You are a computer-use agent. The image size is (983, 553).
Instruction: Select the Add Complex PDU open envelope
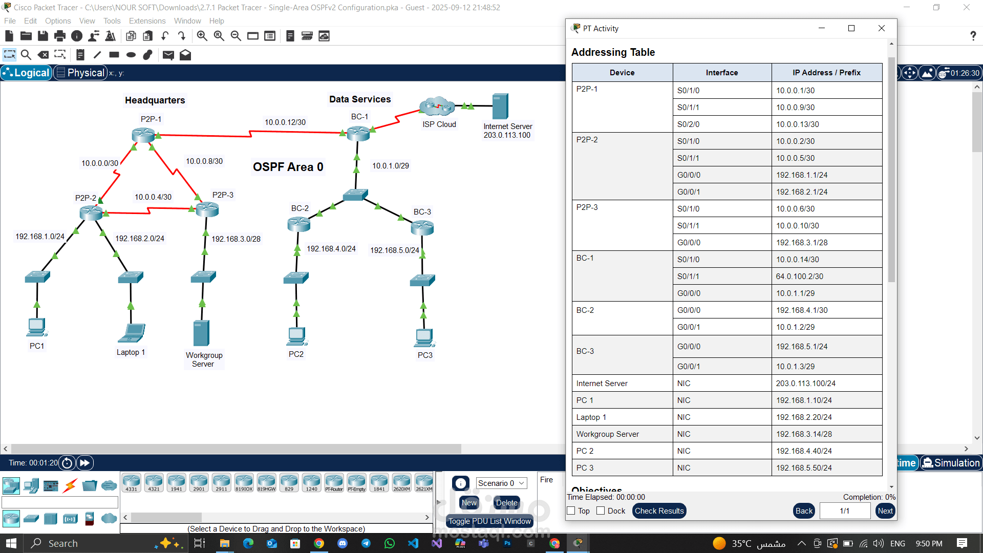point(185,55)
